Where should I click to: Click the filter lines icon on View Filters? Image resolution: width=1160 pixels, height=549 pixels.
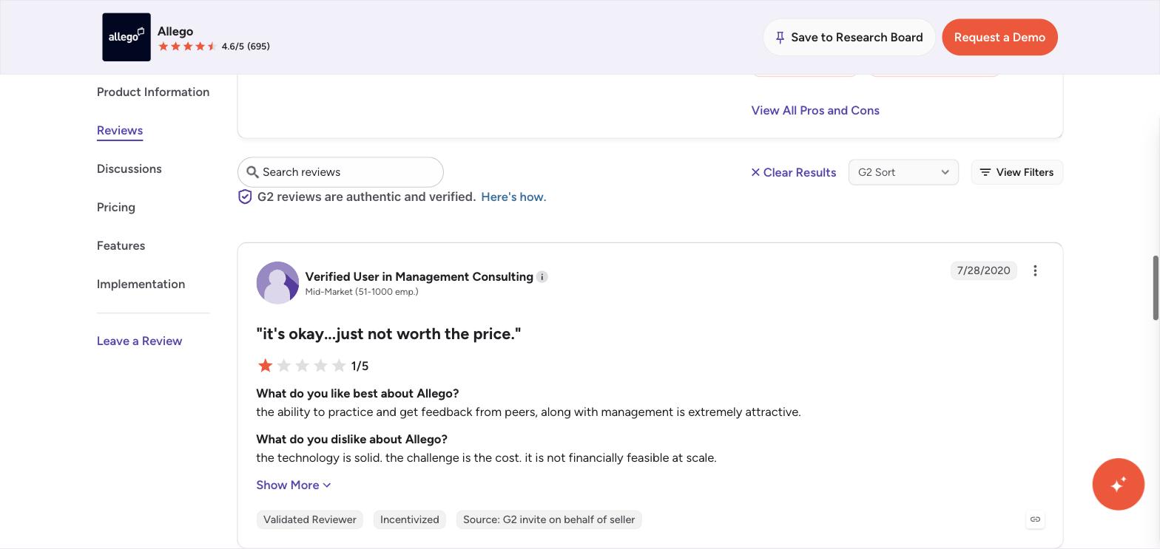[985, 172]
